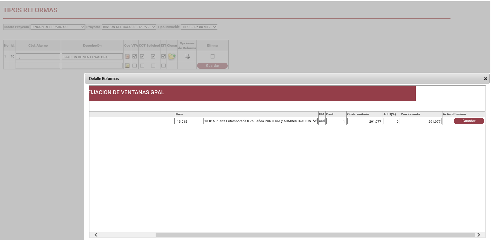The width and height of the screenshot is (491, 240).
Task: Toggle KIT checkbox for row 70
Action: pos(163,57)
